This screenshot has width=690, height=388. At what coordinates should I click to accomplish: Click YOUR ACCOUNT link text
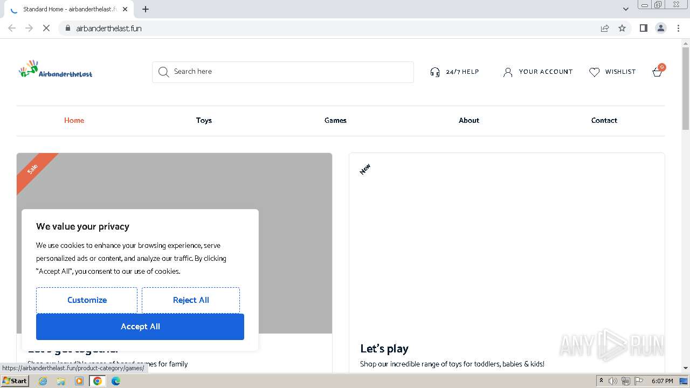[546, 72]
